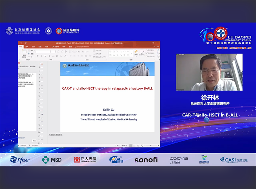Open the Insert (插入) ribbon tab
Screen dimensions: 256x189
[27, 46]
